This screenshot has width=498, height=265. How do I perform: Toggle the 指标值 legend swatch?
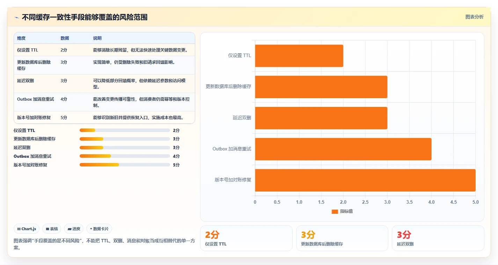[335, 211]
